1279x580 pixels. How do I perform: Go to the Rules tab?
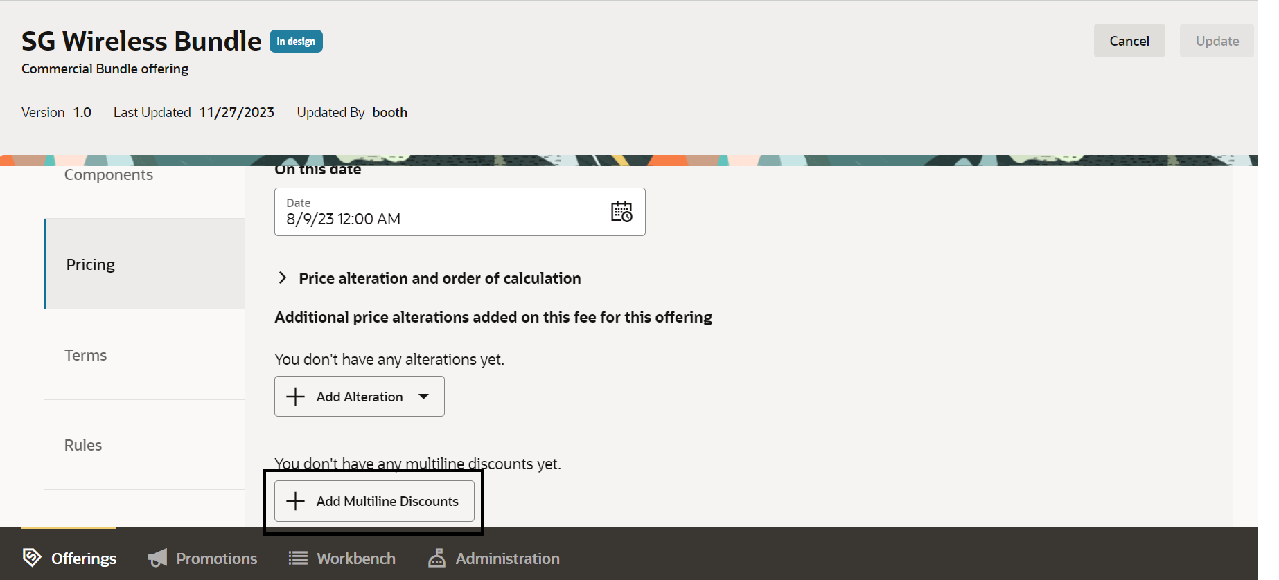[x=83, y=445]
